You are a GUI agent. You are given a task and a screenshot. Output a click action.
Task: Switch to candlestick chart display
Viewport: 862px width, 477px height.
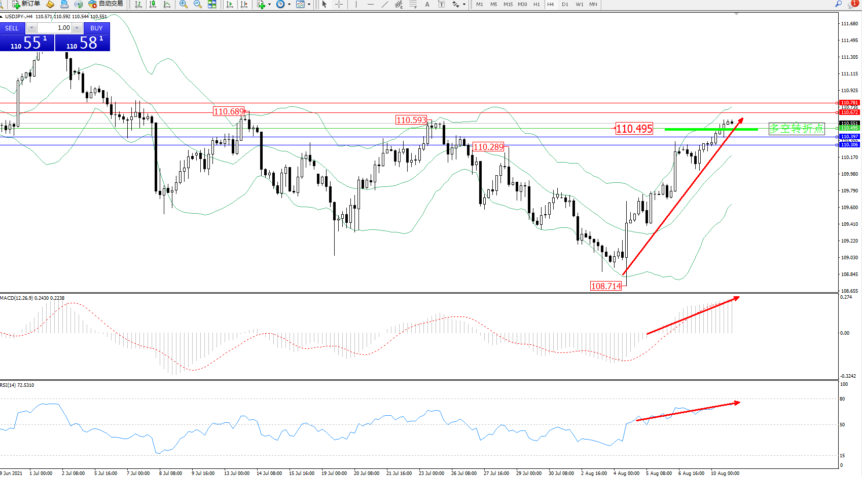click(x=153, y=4)
